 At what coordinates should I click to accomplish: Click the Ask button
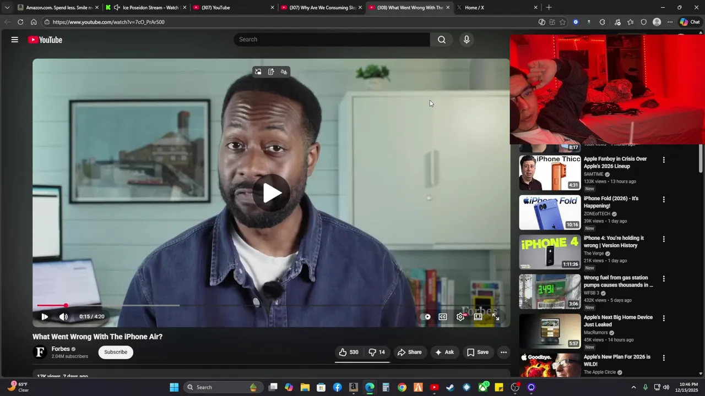(444, 352)
